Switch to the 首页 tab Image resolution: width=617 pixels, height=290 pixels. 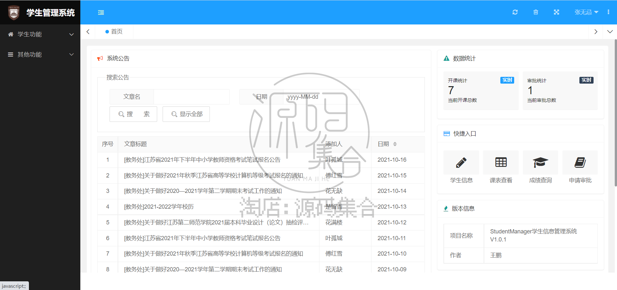(114, 32)
